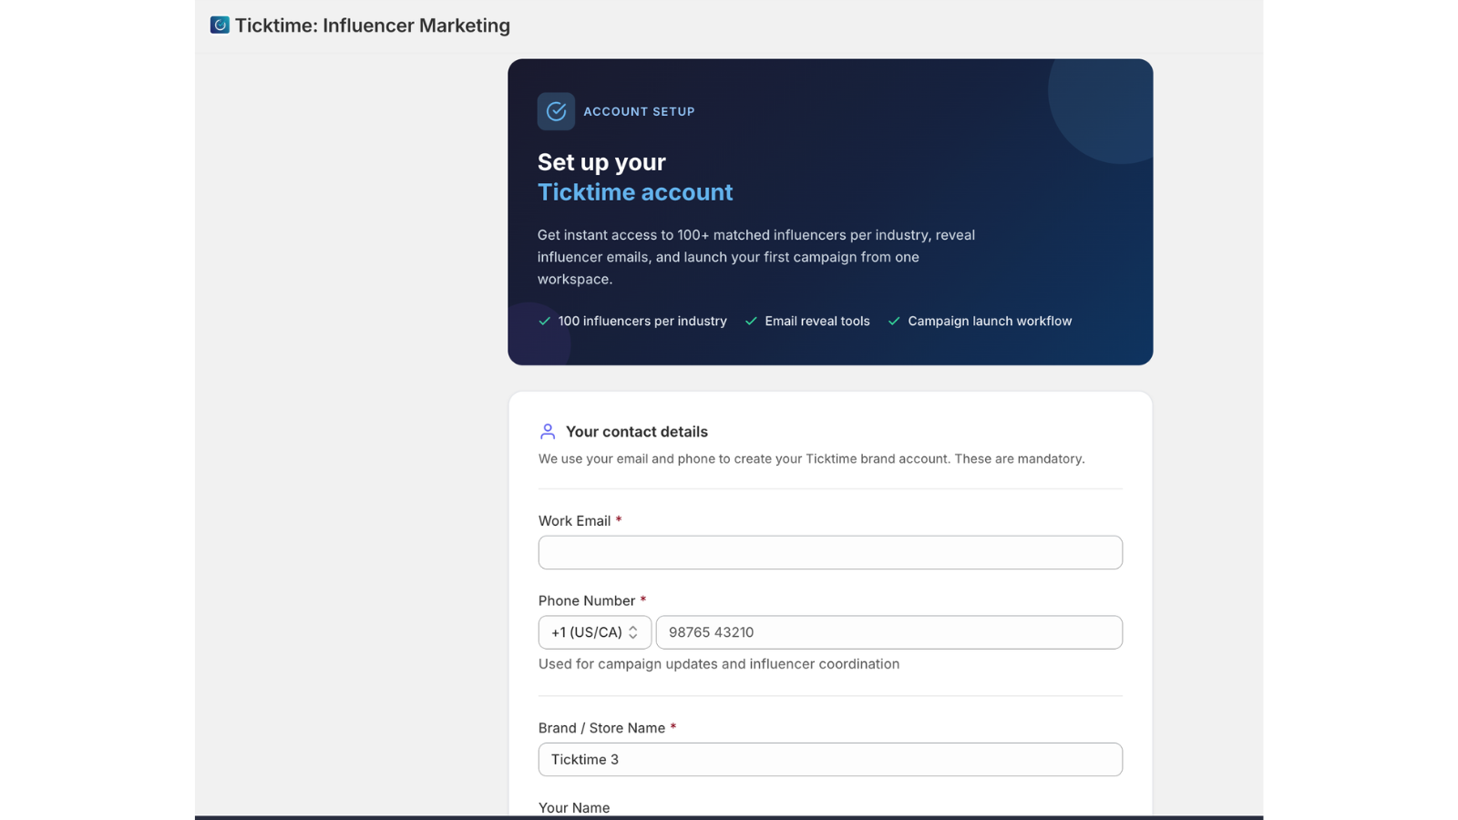Focus the Work Email input field
This screenshot has height=820, width=1458.
pyautogui.click(x=830, y=552)
